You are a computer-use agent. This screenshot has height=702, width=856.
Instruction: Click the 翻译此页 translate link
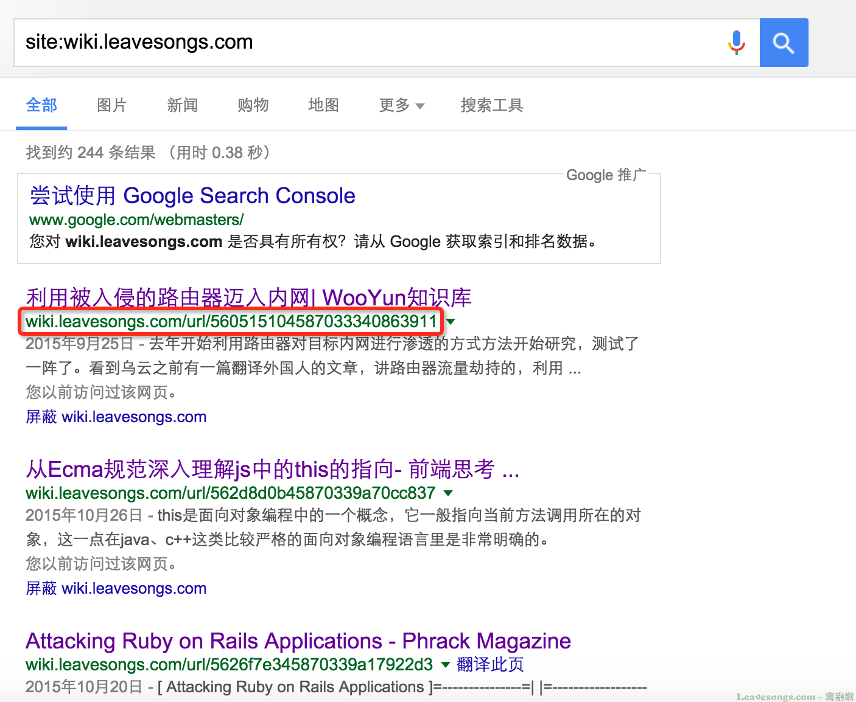click(490, 664)
